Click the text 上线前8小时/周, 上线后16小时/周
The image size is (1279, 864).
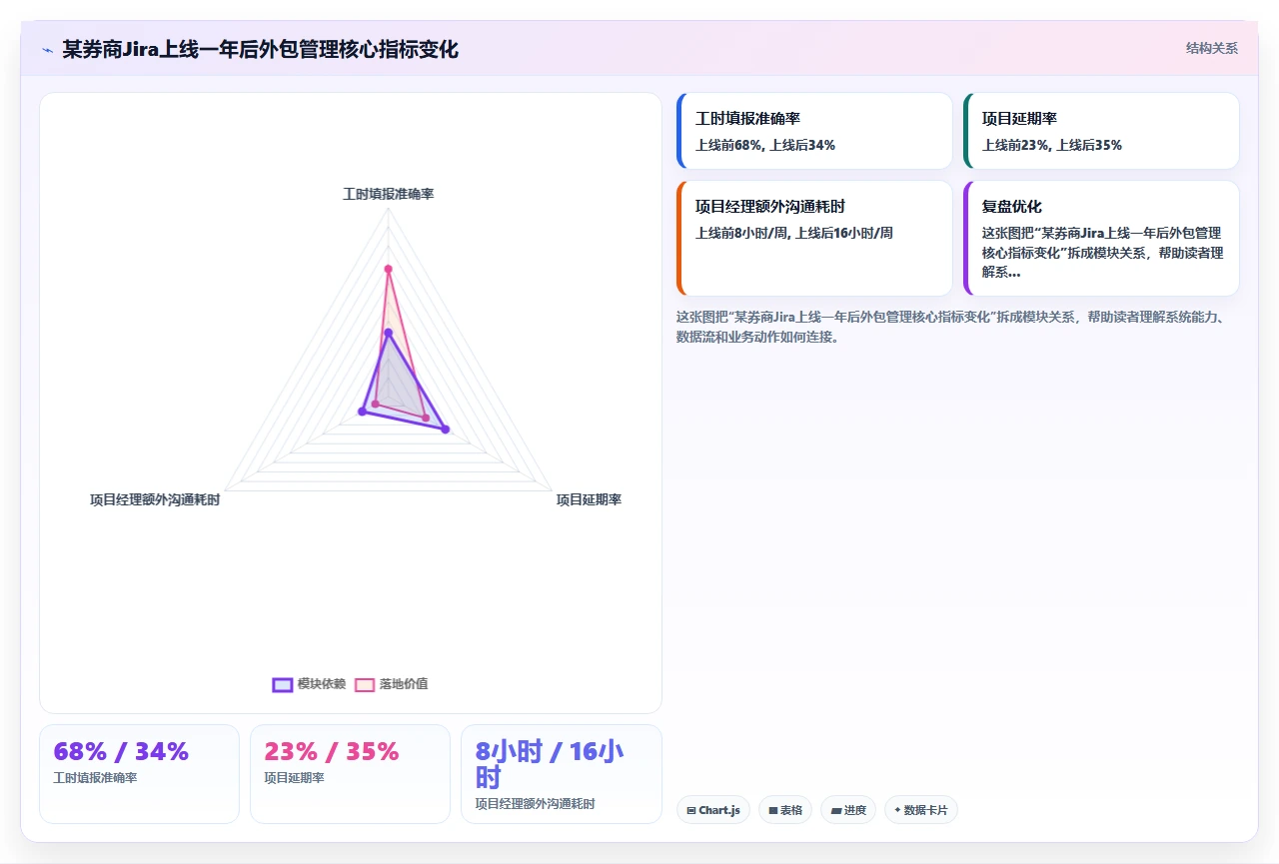[794, 233]
